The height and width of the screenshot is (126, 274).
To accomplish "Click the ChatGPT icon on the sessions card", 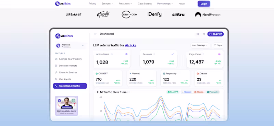I will (x=97, y=73).
